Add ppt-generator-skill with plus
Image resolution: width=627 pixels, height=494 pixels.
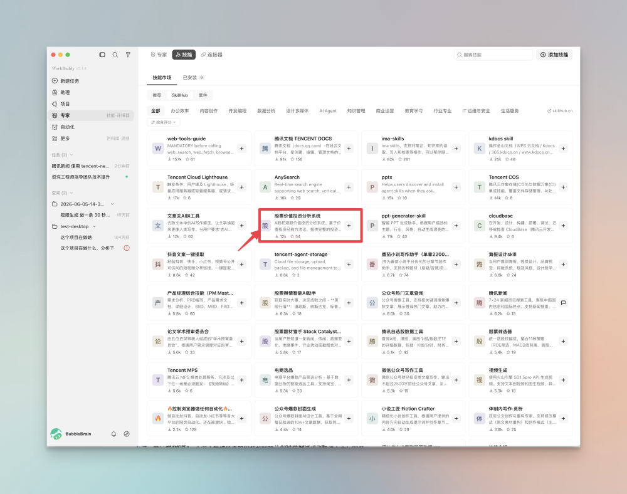coord(456,226)
